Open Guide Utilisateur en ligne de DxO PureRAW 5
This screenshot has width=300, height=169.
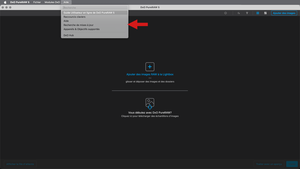(95, 13)
